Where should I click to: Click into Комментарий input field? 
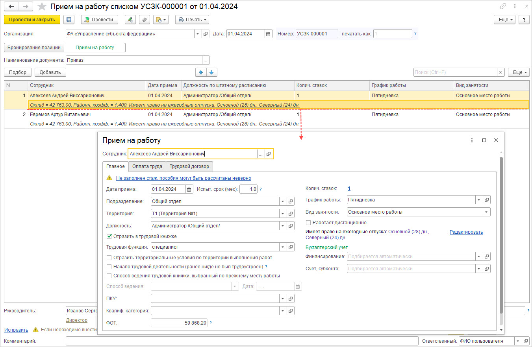point(242,341)
